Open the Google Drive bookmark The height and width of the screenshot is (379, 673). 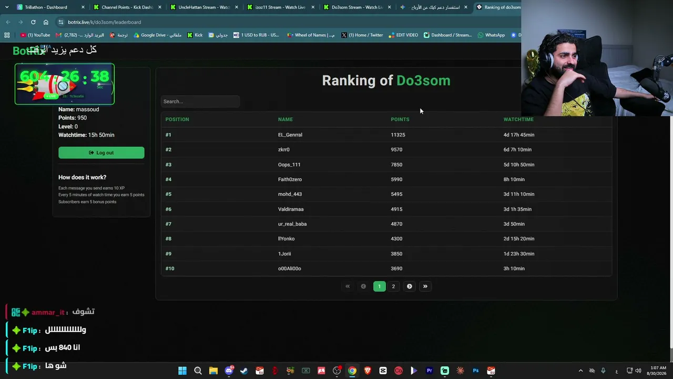click(157, 35)
